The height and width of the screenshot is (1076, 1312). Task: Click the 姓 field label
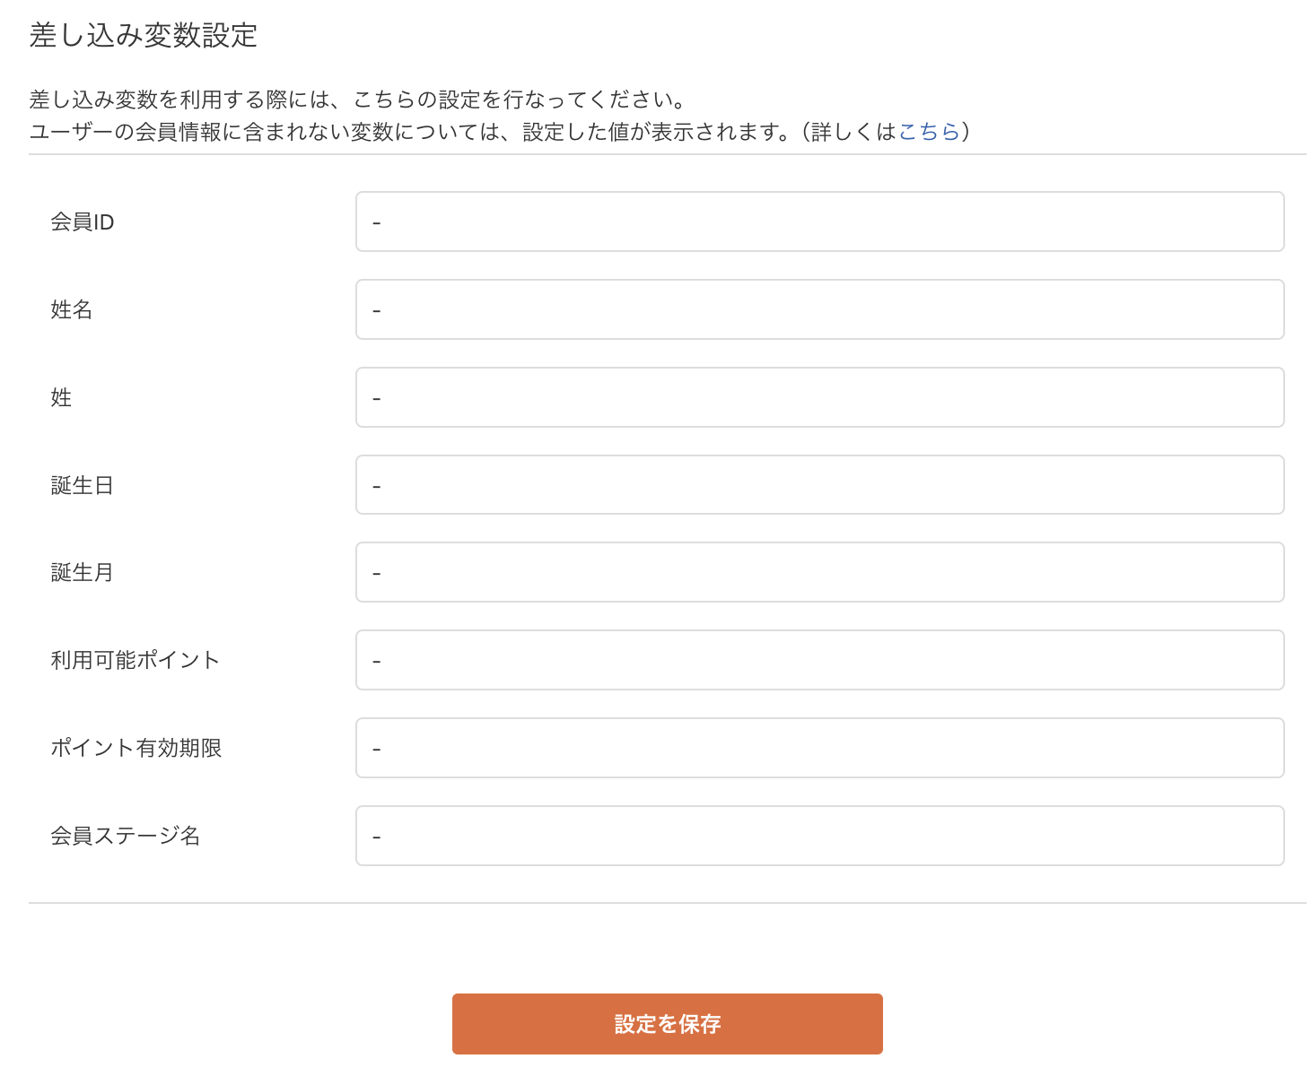click(60, 397)
